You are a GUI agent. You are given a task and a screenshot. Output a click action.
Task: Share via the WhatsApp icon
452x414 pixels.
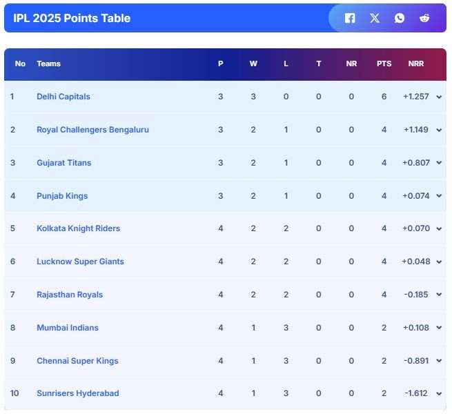400,18
